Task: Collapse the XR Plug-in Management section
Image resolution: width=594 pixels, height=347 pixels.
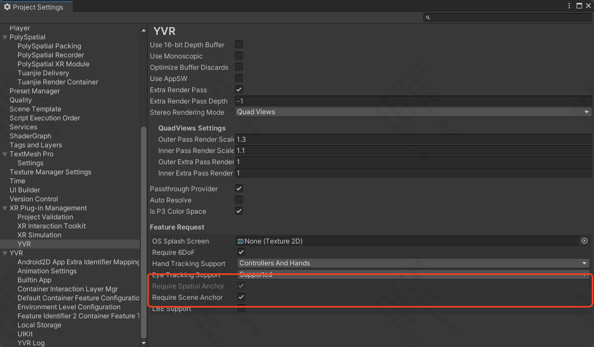Action: tap(5, 208)
